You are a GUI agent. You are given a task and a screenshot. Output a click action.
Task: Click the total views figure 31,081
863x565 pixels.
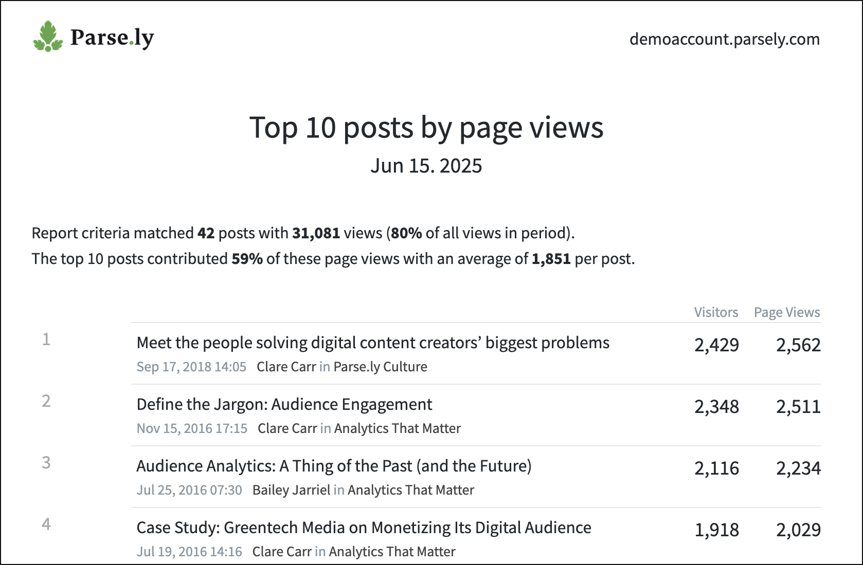pos(316,233)
